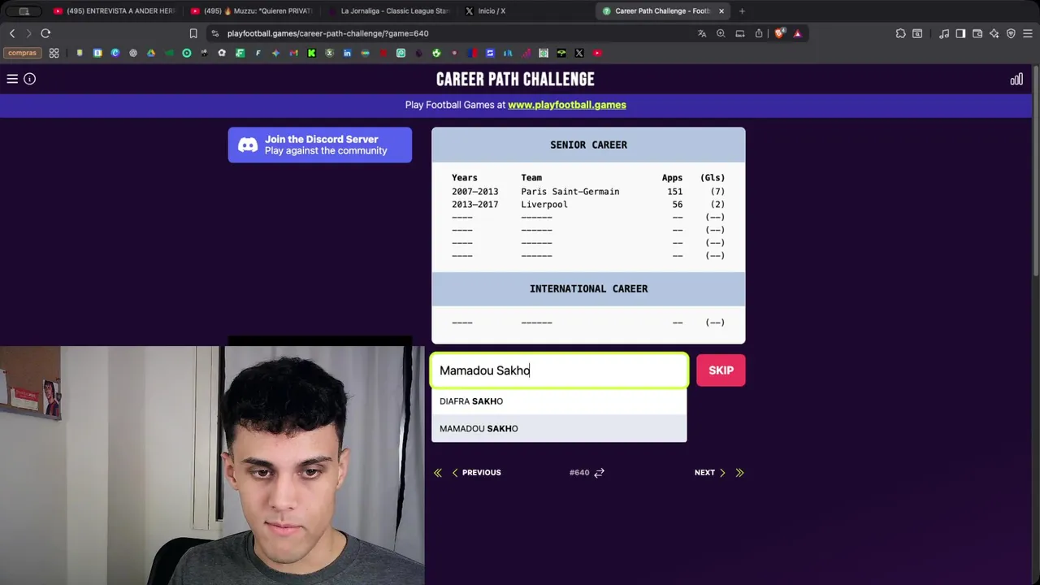Switch to the Muzzu Quieren PRIVAT tab
1040x585 pixels.
point(252,11)
